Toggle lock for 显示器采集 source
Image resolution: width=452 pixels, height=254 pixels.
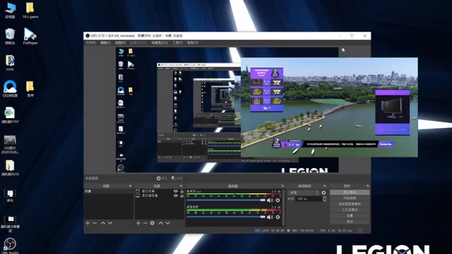coord(182,195)
